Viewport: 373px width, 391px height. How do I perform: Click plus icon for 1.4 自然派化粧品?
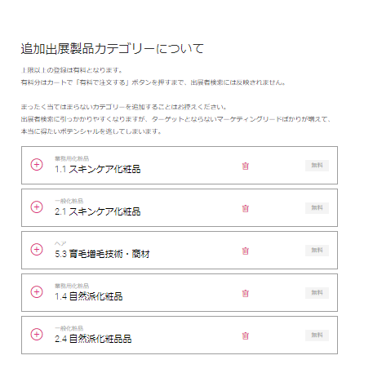tap(37, 292)
